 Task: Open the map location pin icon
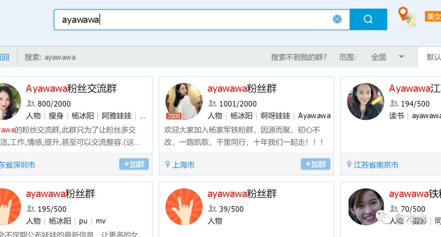pyautogui.click(x=407, y=18)
